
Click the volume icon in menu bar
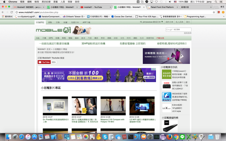(x=170, y=2)
